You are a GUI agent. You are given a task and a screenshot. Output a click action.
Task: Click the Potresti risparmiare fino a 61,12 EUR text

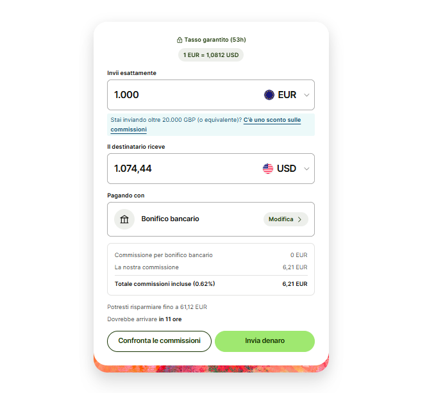pos(157,307)
